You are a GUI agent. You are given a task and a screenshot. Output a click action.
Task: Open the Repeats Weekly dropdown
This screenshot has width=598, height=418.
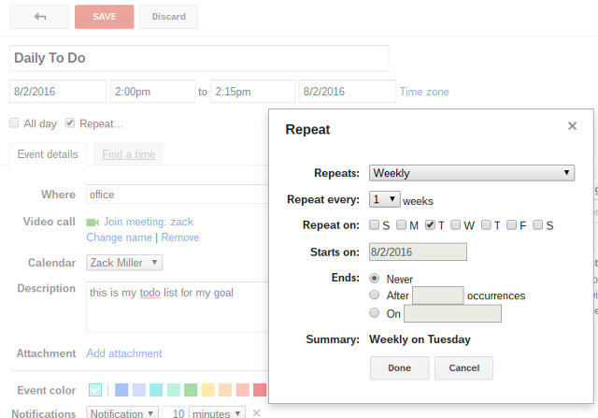coord(471,173)
